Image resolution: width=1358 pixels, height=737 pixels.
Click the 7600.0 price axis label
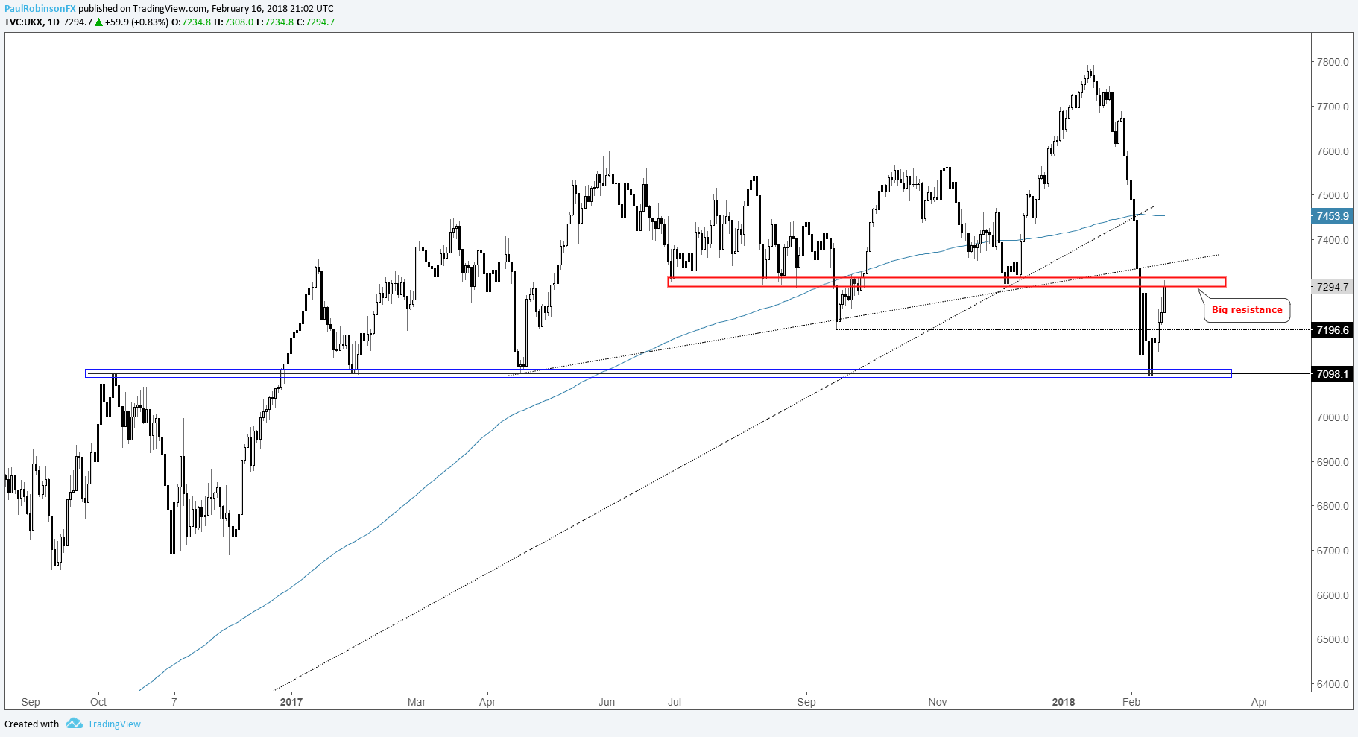click(x=1333, y=151)
